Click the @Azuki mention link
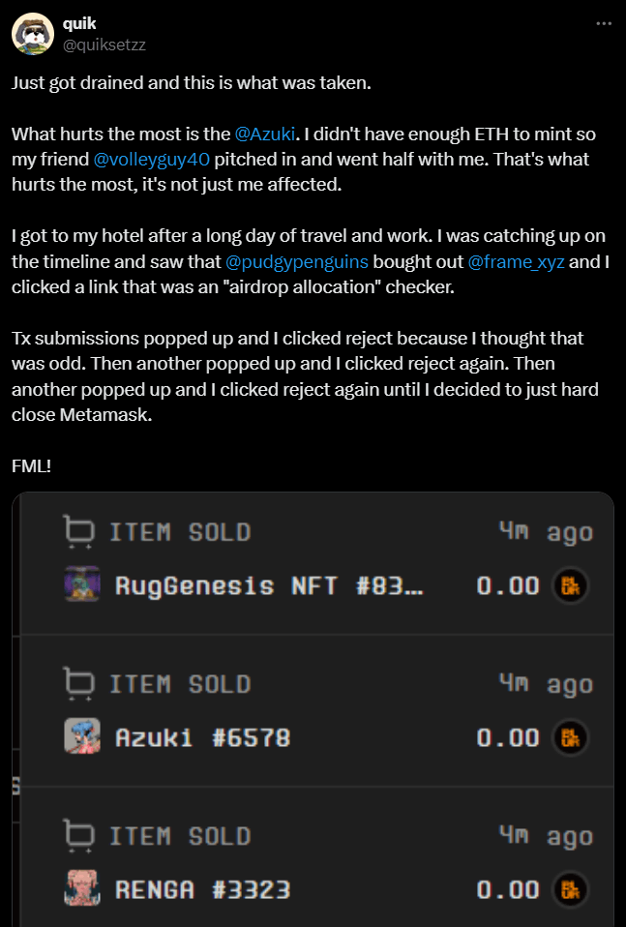Viewport: 626px width, 927px height. click(265, 135)
